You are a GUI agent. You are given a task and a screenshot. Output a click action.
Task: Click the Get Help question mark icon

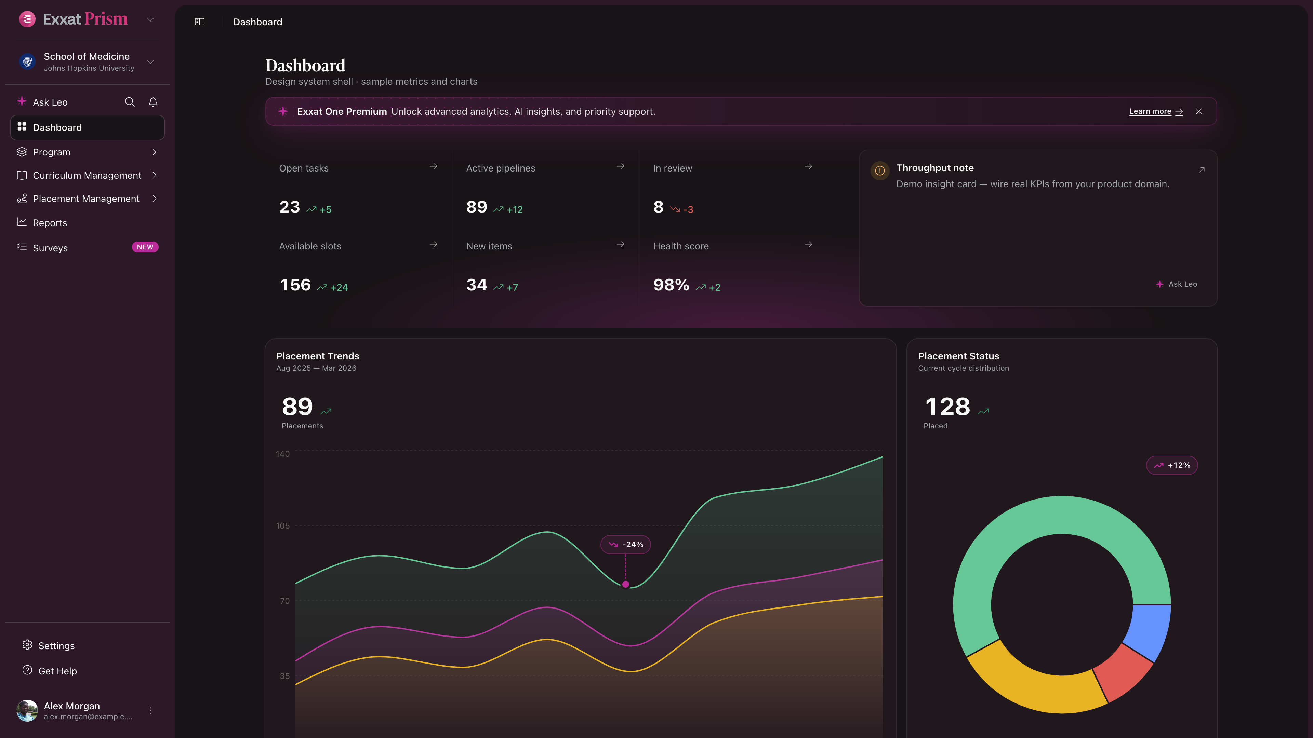pos(27,670)
